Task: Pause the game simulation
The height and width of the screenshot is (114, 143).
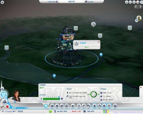Action: click(3, 111)
